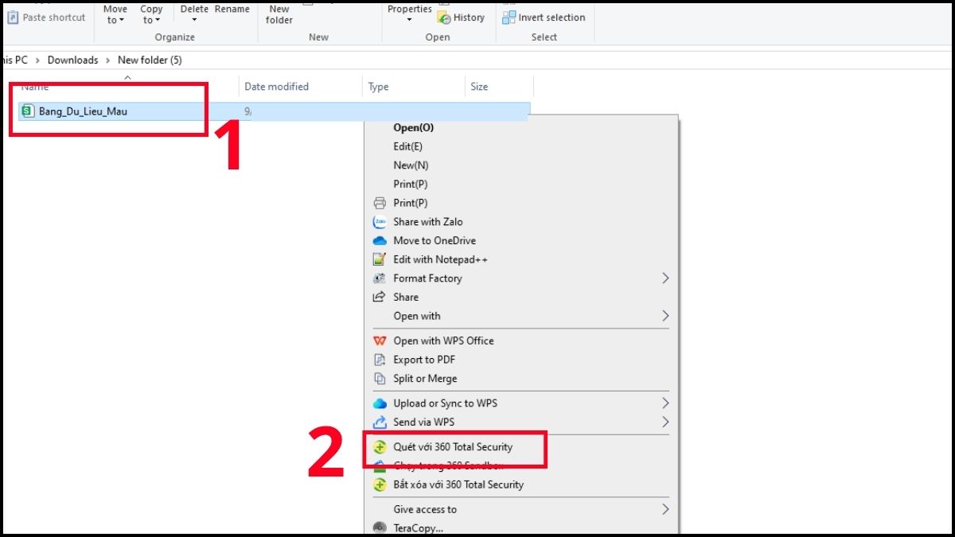Click the cloud icon for Upload or Sync to WPS
Screen dimensions: 955x537
click(380, 403)
